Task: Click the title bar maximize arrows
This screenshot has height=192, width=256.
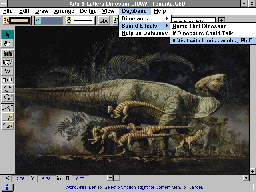Action: pos(252,4)
